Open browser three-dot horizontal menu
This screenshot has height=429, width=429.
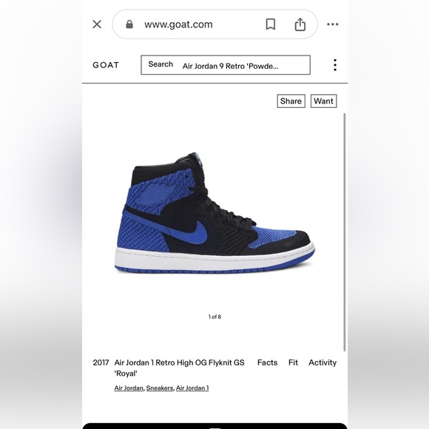[x=333, y=24]
